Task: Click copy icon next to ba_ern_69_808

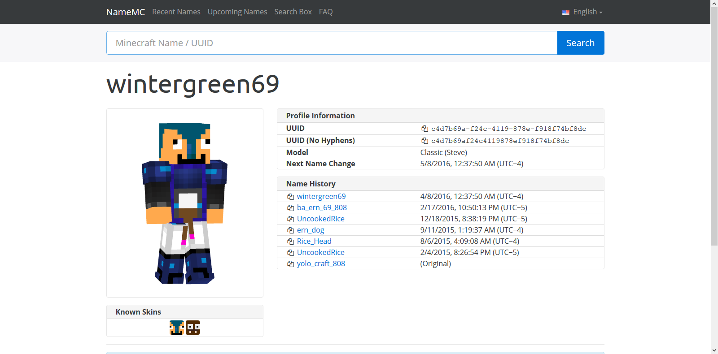Action: pyautogui.click(x=290, y=208)
